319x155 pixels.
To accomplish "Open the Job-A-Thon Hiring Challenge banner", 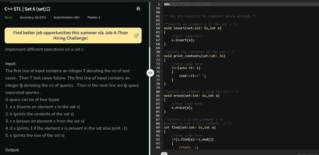I will click(73, 35).
